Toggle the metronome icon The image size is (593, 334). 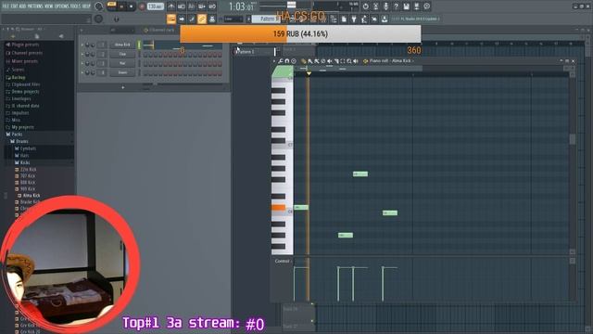click(171, 6)
